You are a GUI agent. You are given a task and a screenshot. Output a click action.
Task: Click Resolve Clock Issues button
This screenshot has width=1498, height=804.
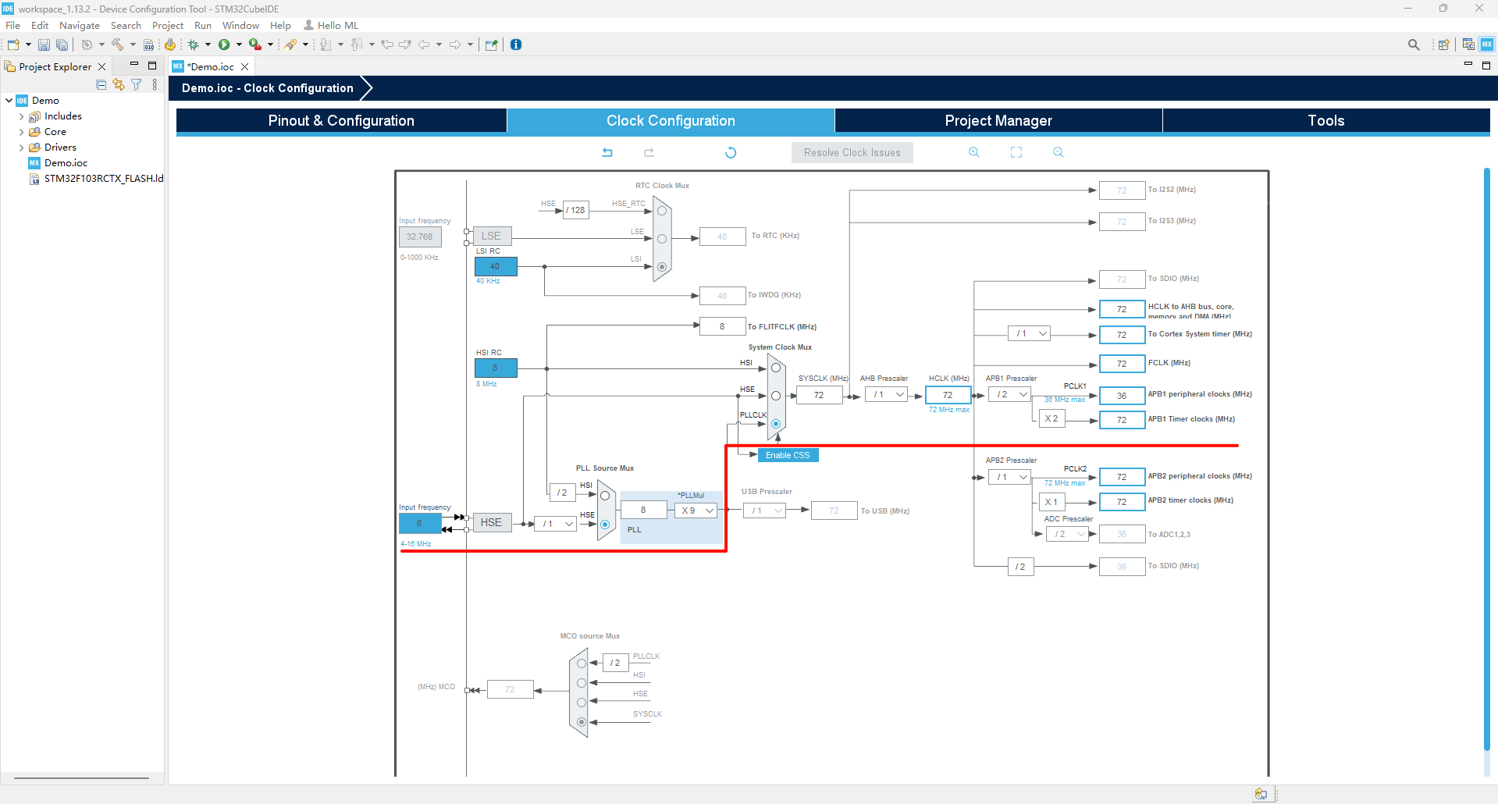pyautogui.click(x=852, y=152)
